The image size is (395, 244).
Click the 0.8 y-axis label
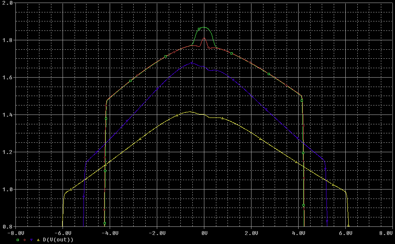point(8,227)
